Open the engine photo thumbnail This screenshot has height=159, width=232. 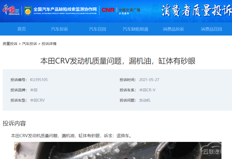click(118, 150)
